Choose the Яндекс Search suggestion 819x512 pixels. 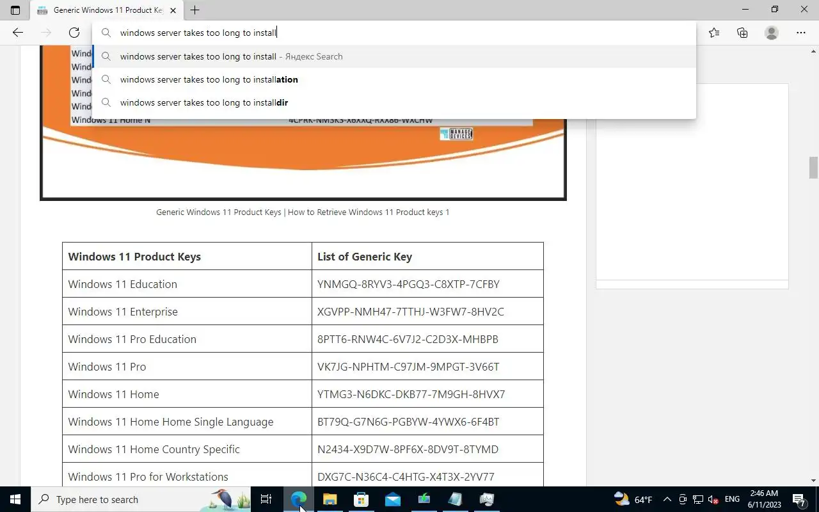pos(394,56)
